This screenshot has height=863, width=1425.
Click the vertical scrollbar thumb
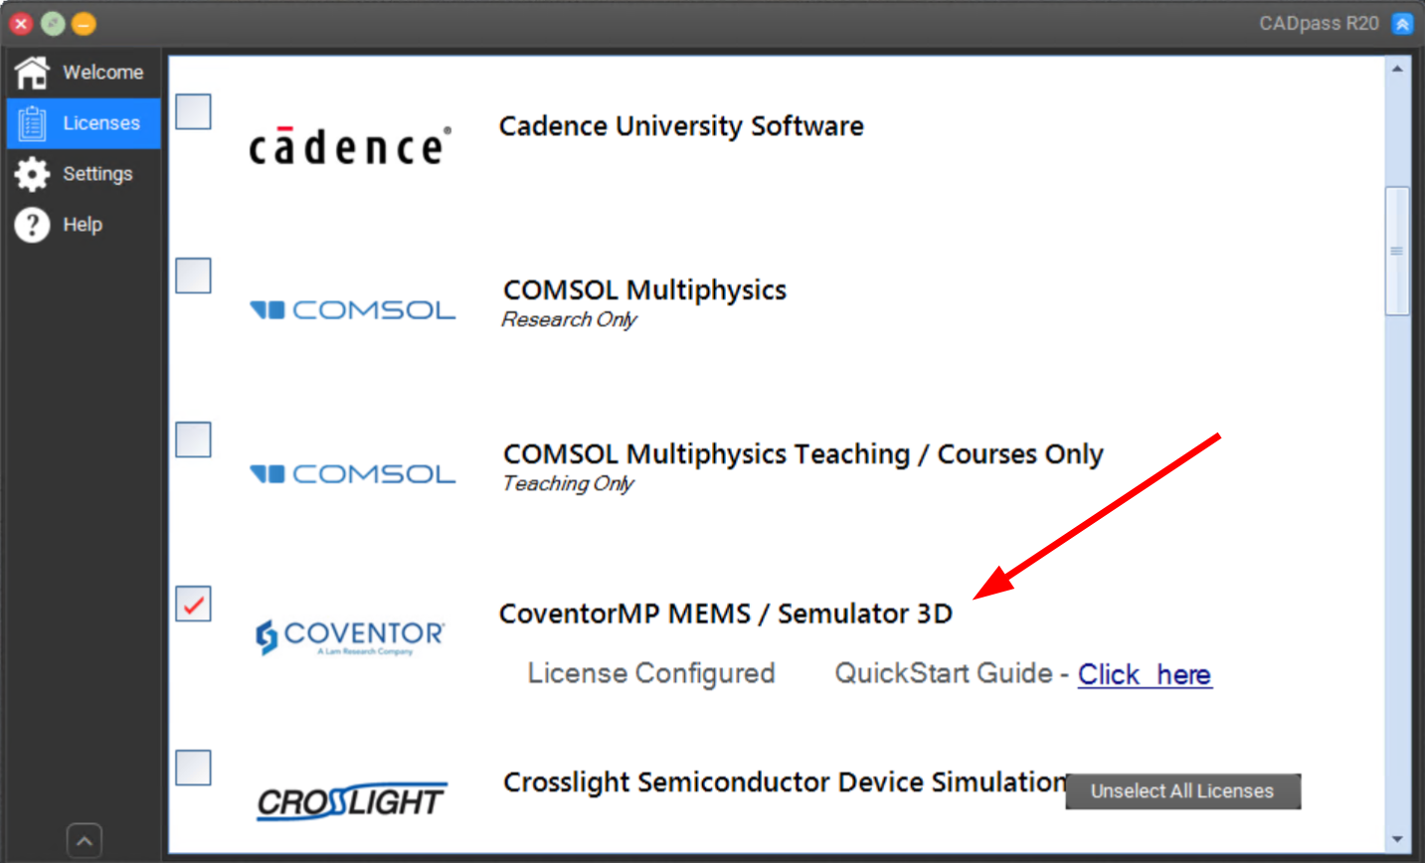[1396, 251]
